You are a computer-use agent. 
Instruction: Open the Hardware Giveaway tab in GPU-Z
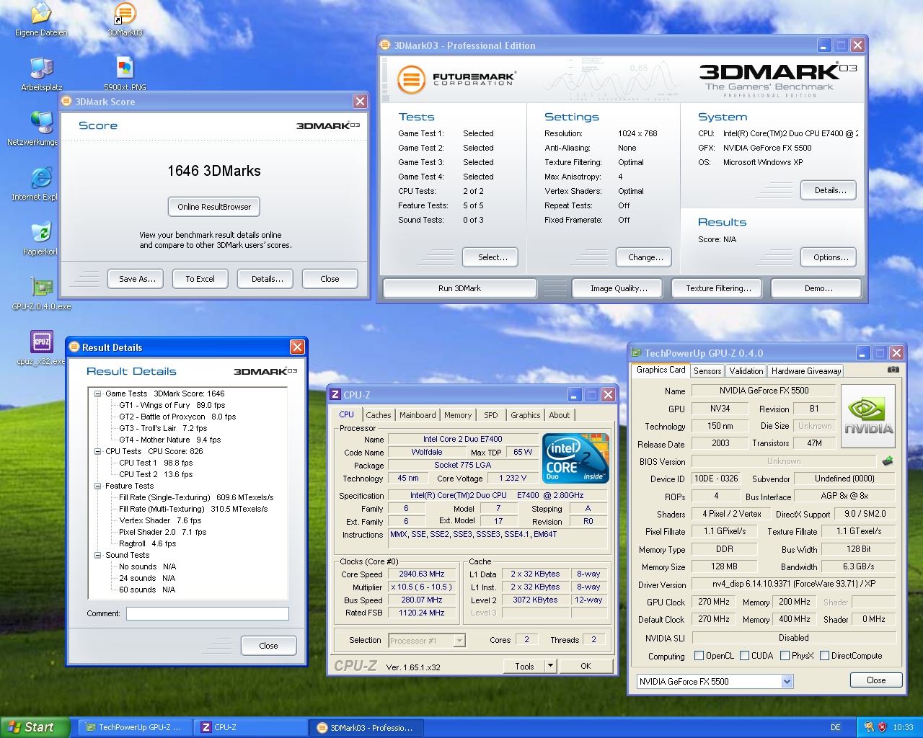(805, 371)
